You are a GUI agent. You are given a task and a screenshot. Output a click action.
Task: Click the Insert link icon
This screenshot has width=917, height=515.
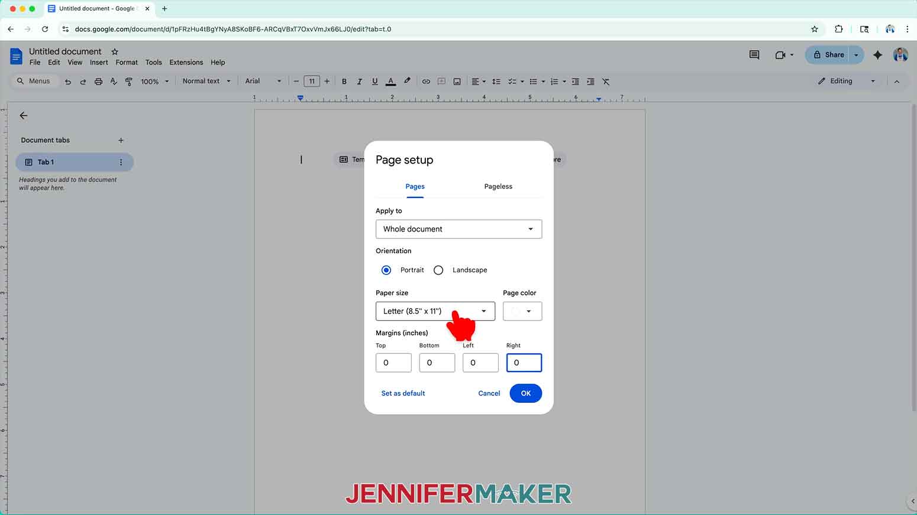click(x=426, y=82)
